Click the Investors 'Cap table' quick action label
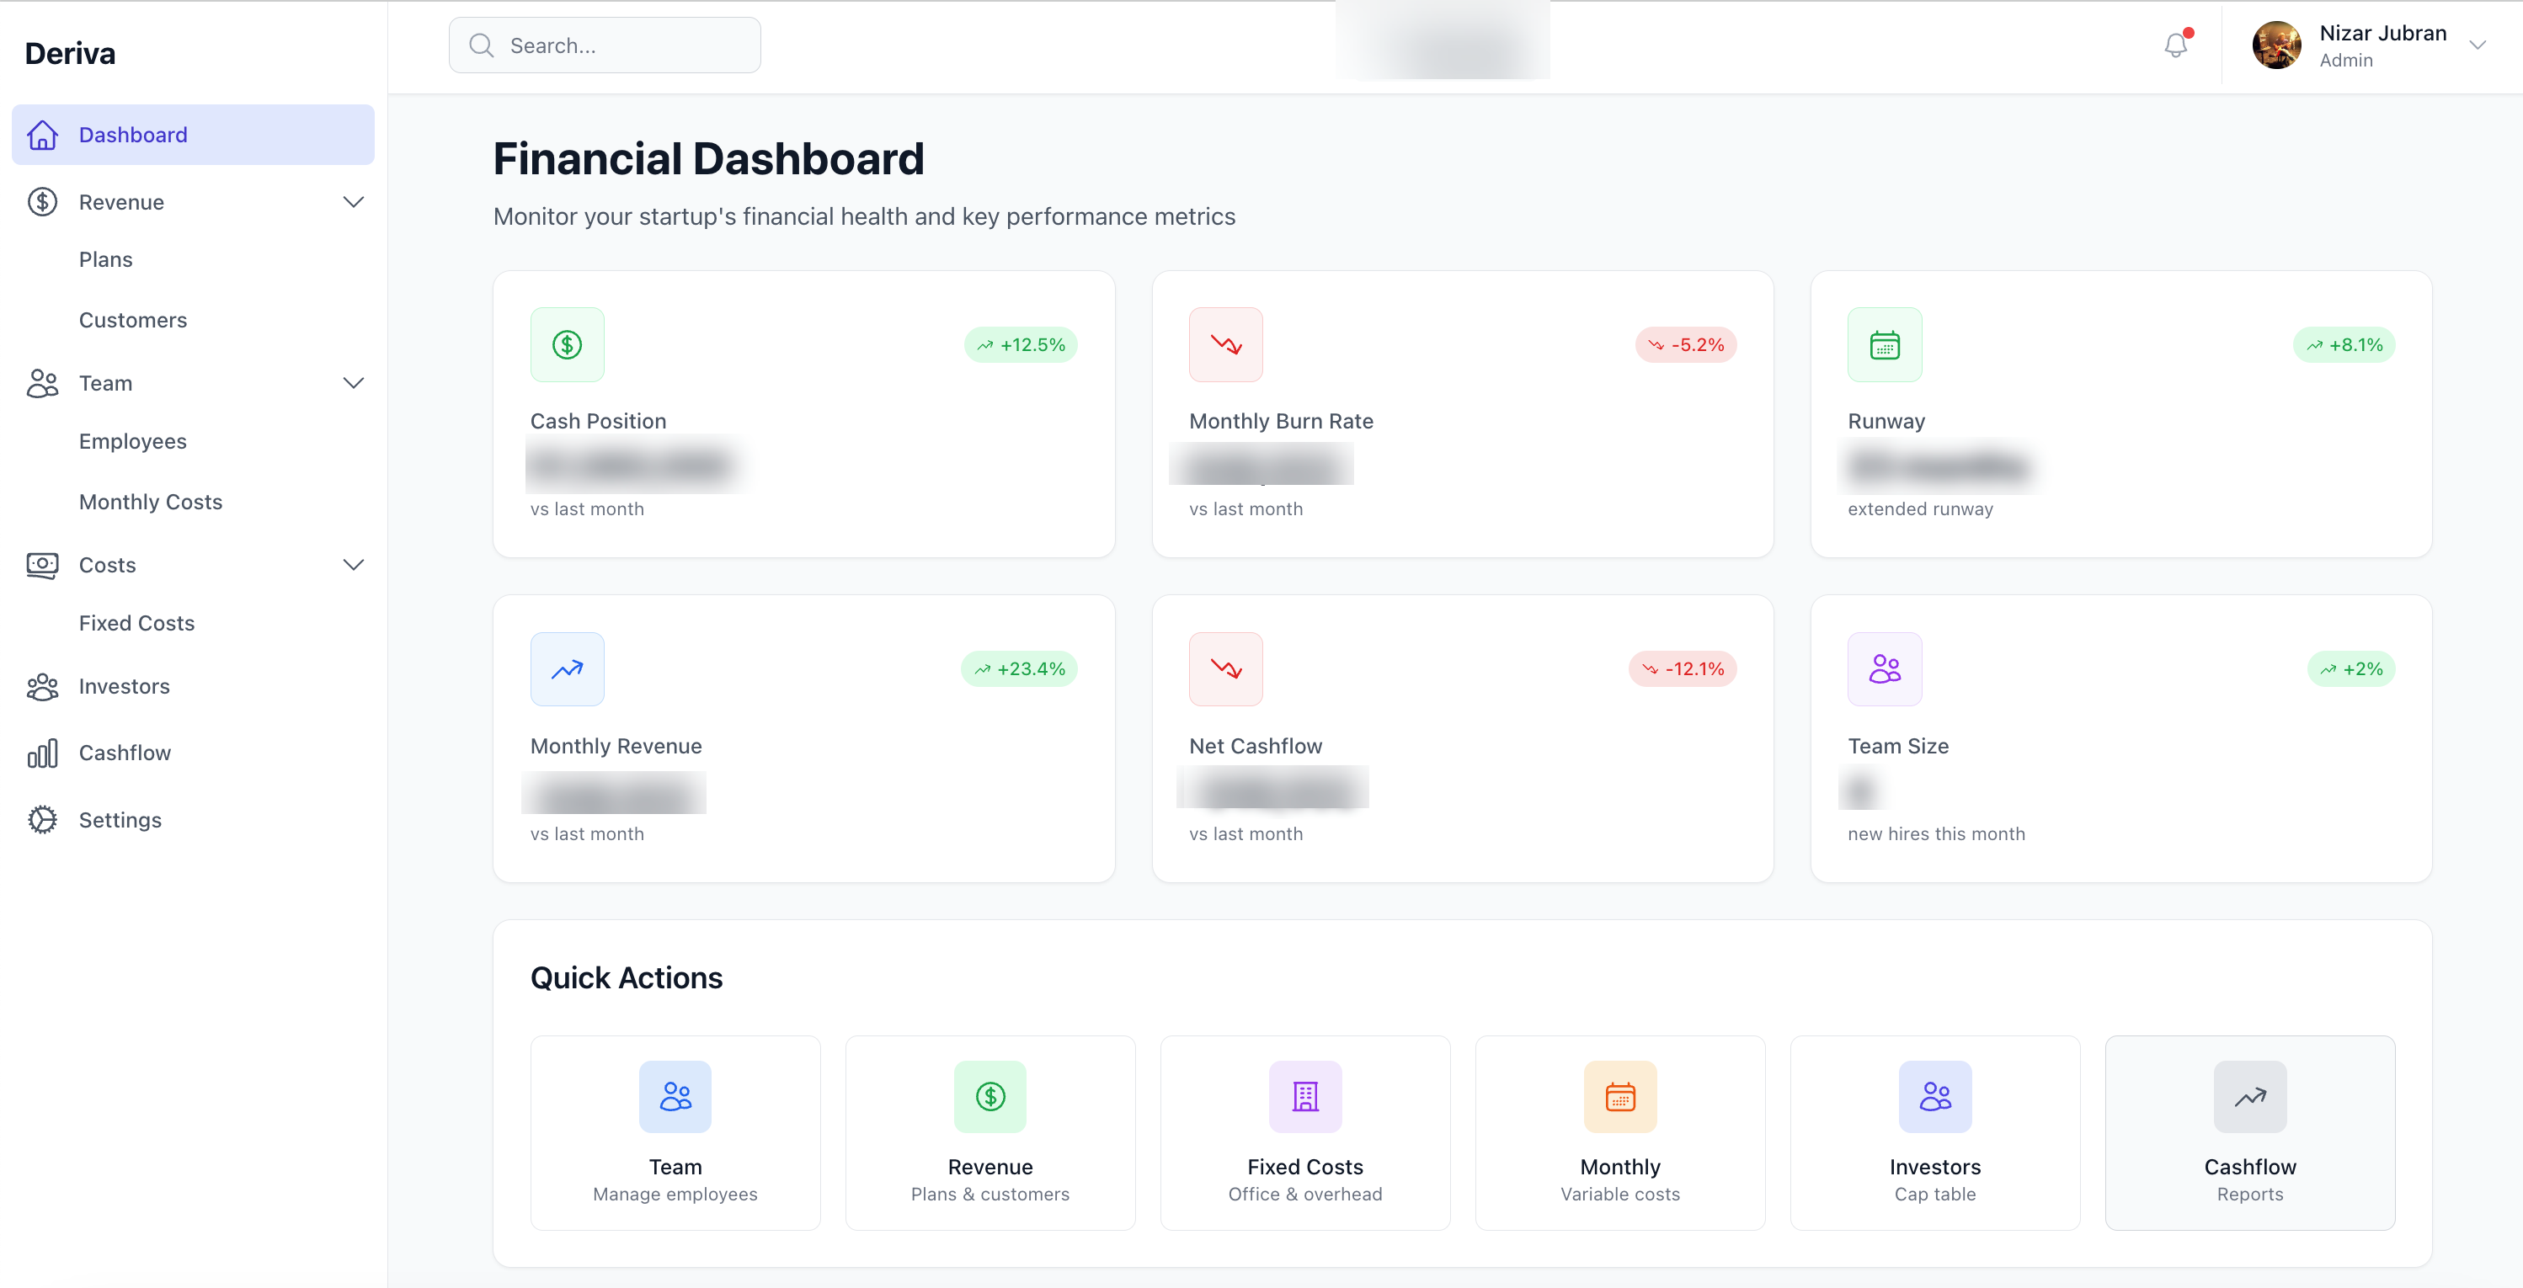2523x1288 pixels. tap(1935, 1194)
